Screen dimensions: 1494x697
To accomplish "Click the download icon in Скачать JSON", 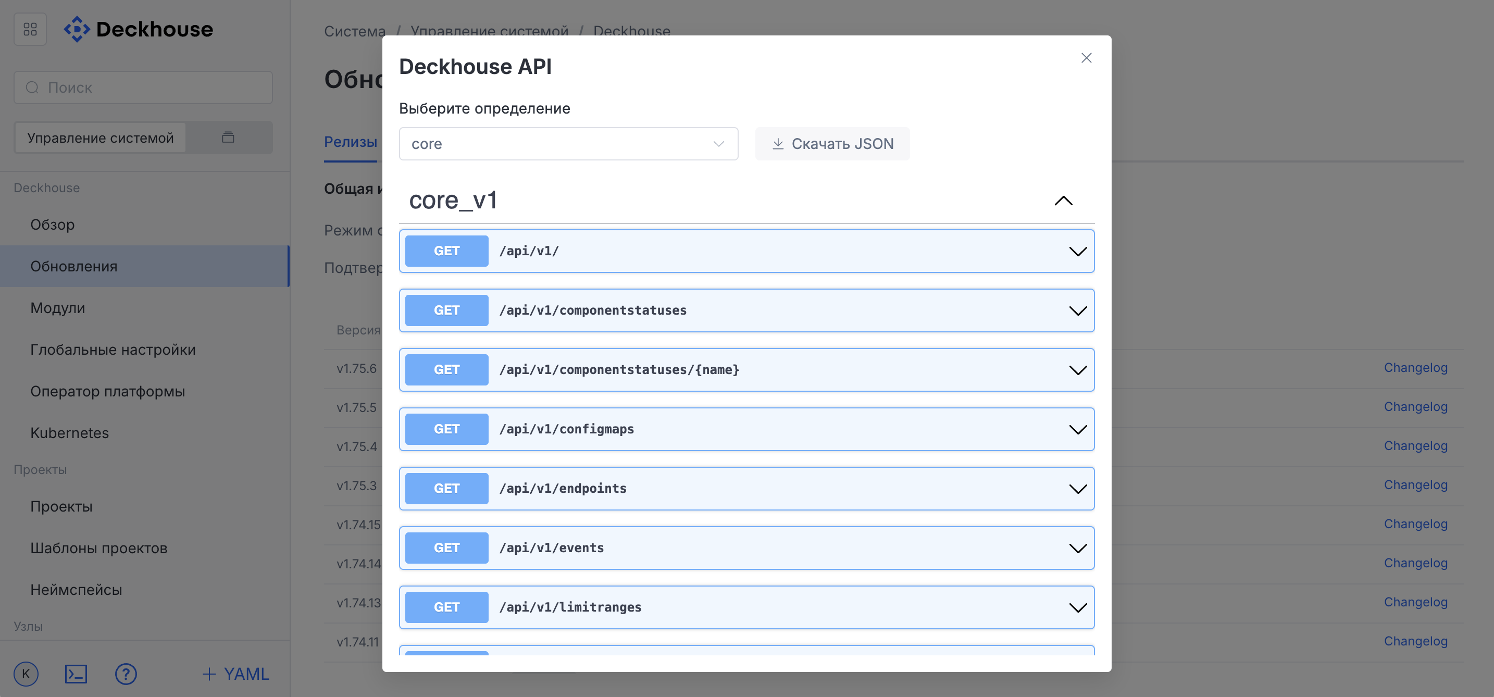I will pyautogui.click(x=778, y=144).
